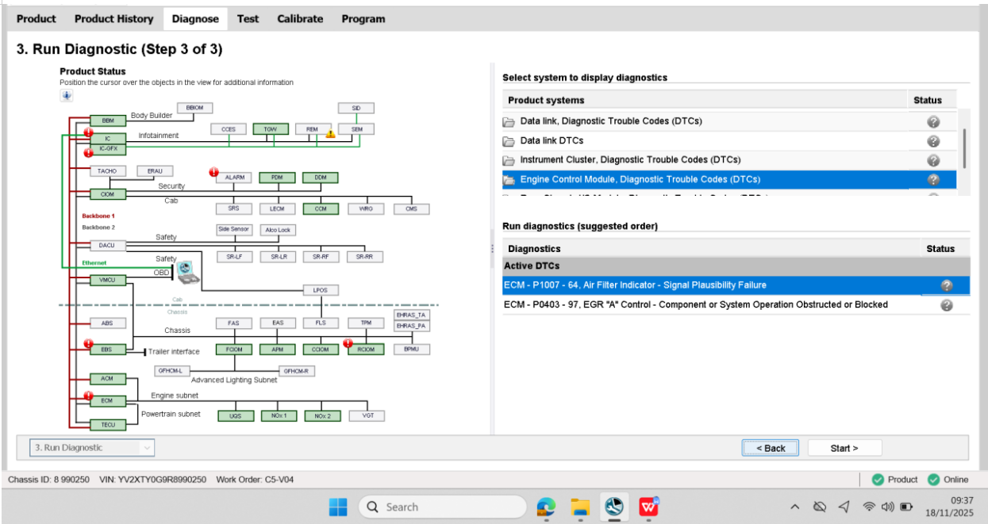Click the red error badge on EBS
The width and height of the screenshot is (988, 524).
click(89, 344)
